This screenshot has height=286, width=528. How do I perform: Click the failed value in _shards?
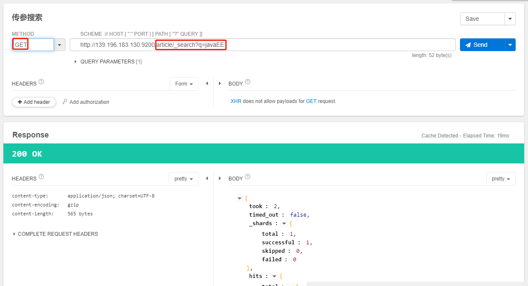tap(295, 259)
